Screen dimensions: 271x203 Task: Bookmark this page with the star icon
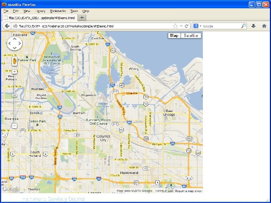175,26
